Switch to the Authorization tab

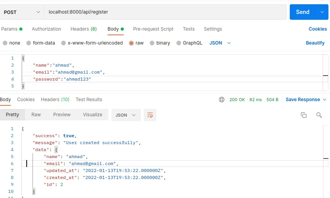46,29
